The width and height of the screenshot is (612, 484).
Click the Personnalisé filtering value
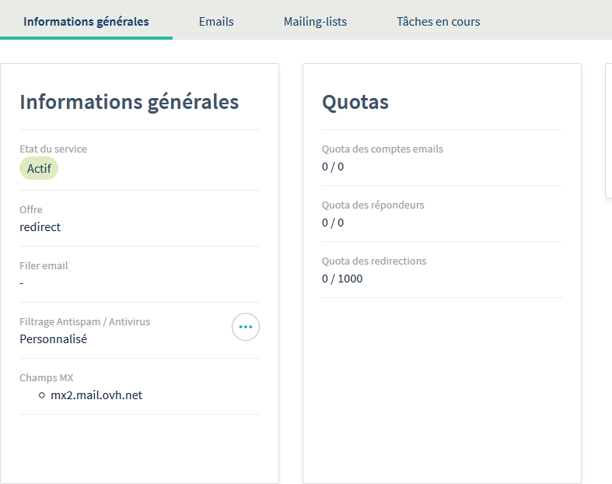(54, 339)
